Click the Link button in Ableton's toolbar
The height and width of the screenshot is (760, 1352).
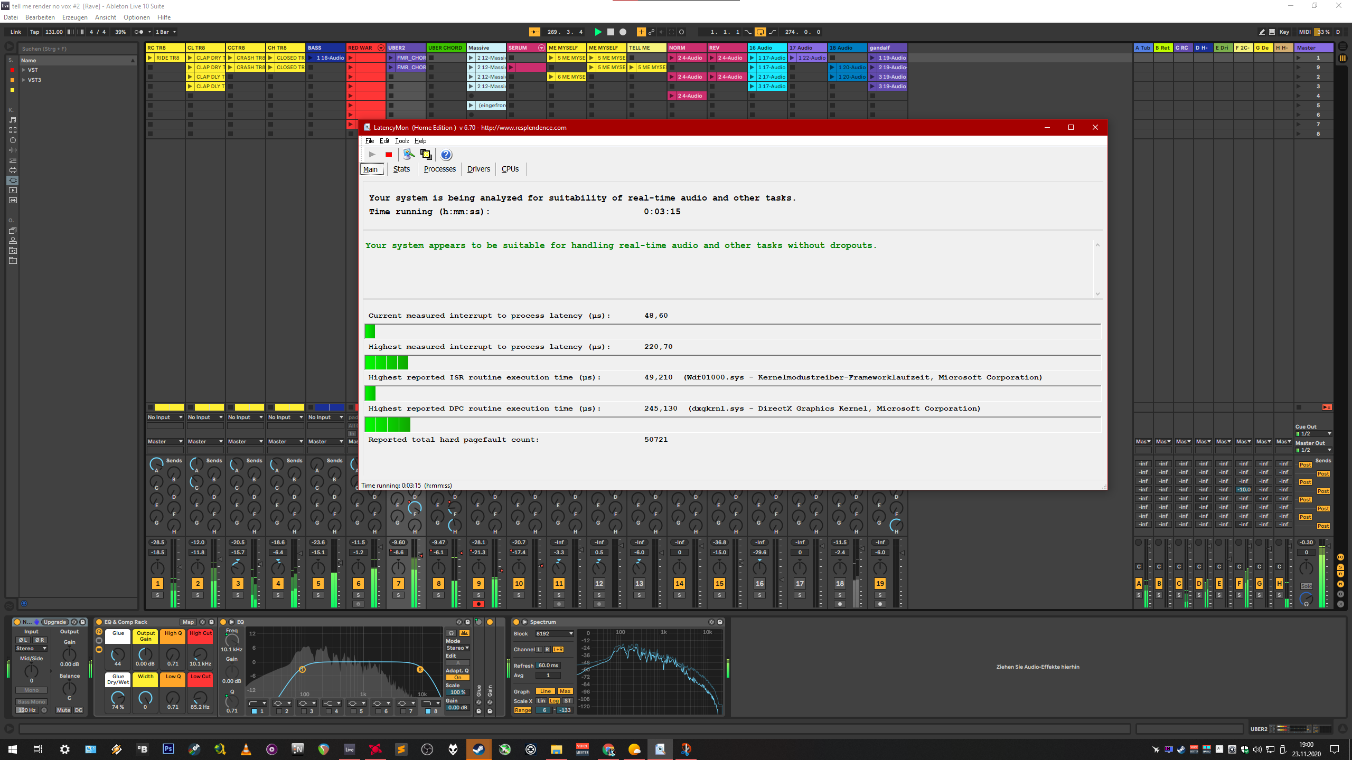coord(16,32)
